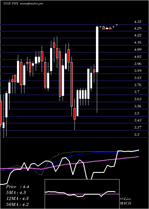Click the 4.16 price axis label

pyautogui.click(x=138, y=42)
